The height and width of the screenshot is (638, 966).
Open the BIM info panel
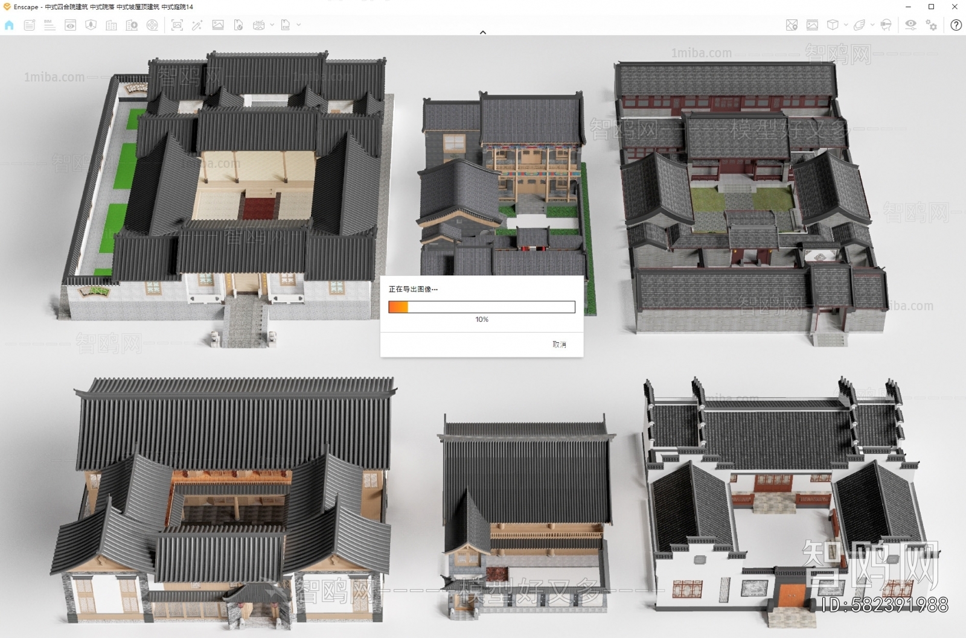(x=50, y=25)
